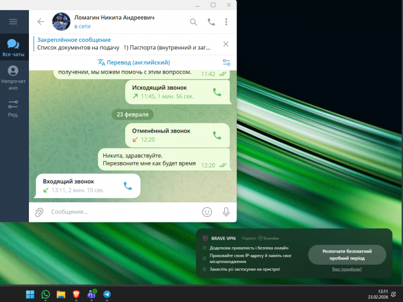Focus the Сообщение input field

(x=123, y=212)
